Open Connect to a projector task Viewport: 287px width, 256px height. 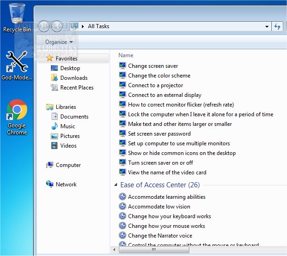click(155, 85)
